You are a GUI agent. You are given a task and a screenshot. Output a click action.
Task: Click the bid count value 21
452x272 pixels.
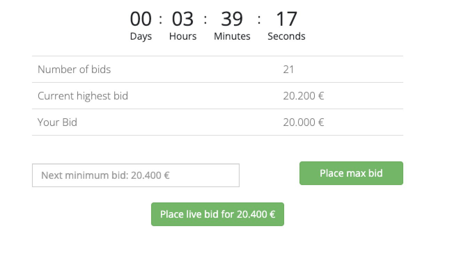(288, 70)
